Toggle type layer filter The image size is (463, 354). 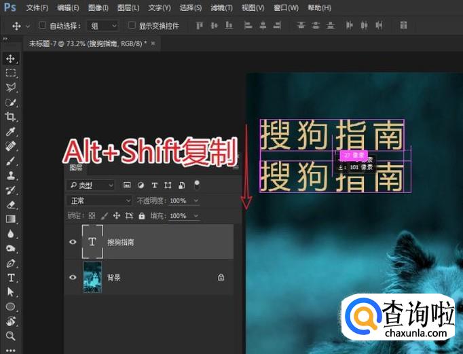coord(154,185)
